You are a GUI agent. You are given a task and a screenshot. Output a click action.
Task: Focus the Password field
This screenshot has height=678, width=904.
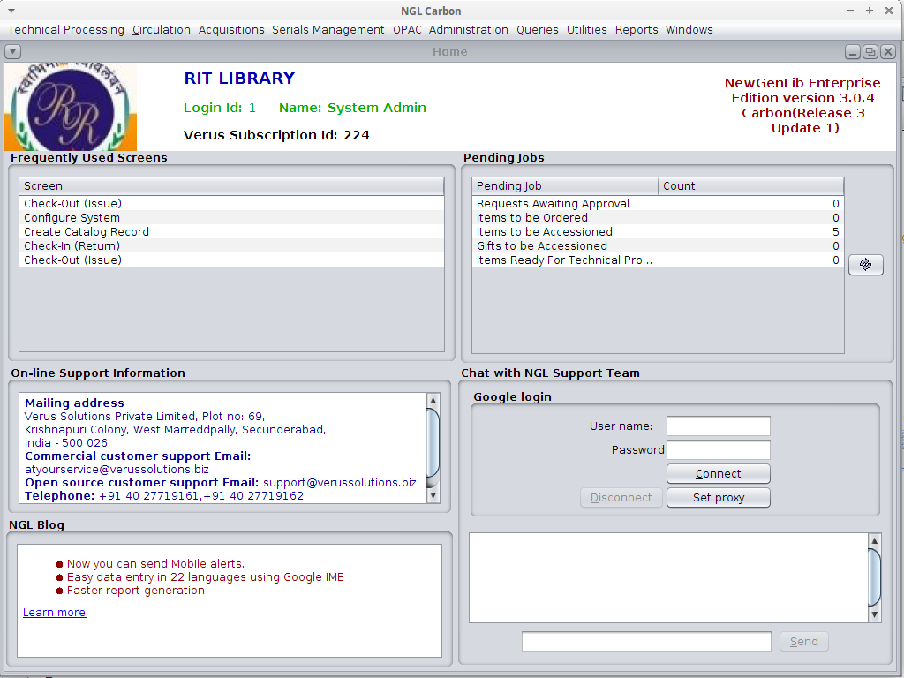coord(719,450)
